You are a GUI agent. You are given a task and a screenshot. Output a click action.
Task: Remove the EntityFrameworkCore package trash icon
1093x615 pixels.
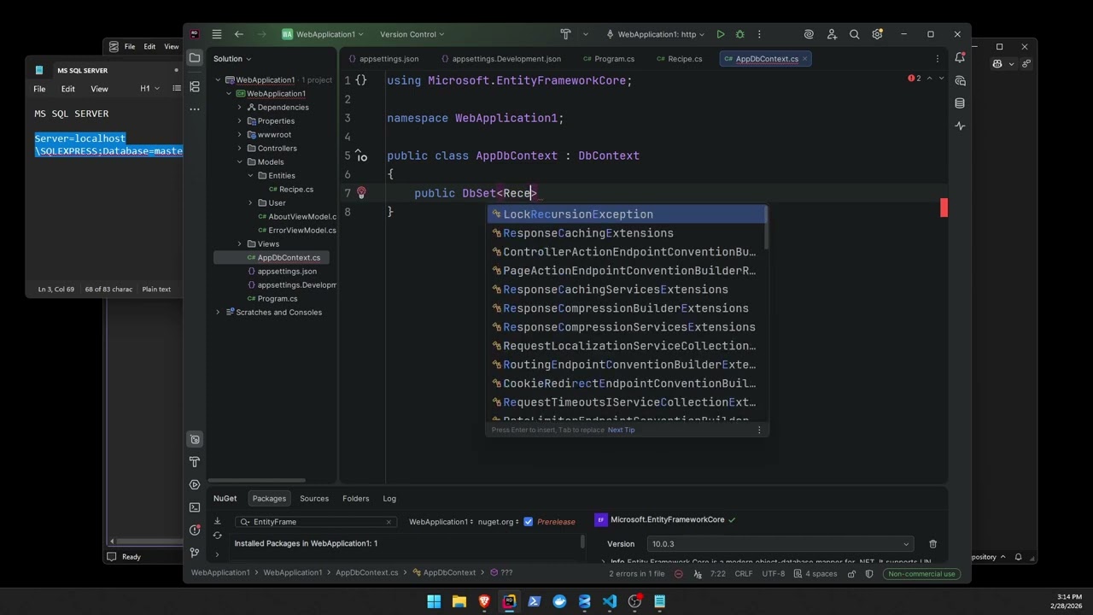[x=932, y=544]
